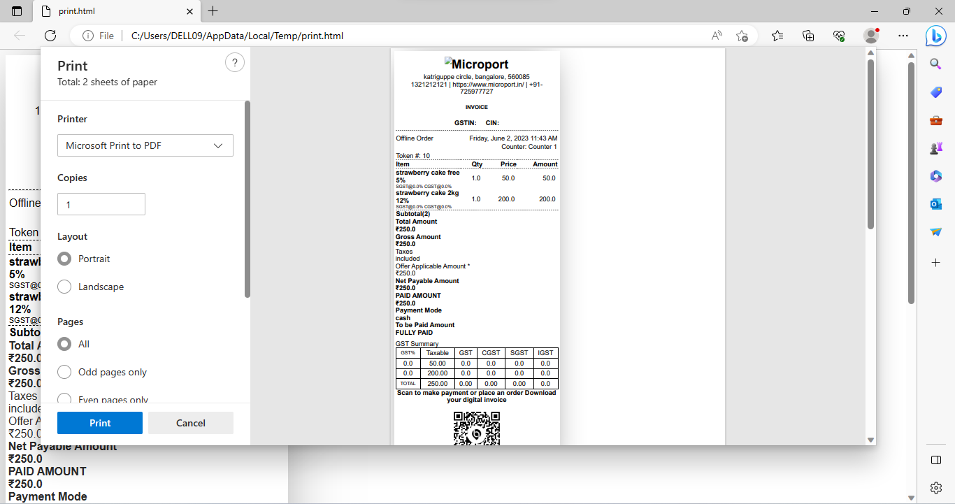
Task: Expand the Printer dropdown
Action: click(145, 145)
